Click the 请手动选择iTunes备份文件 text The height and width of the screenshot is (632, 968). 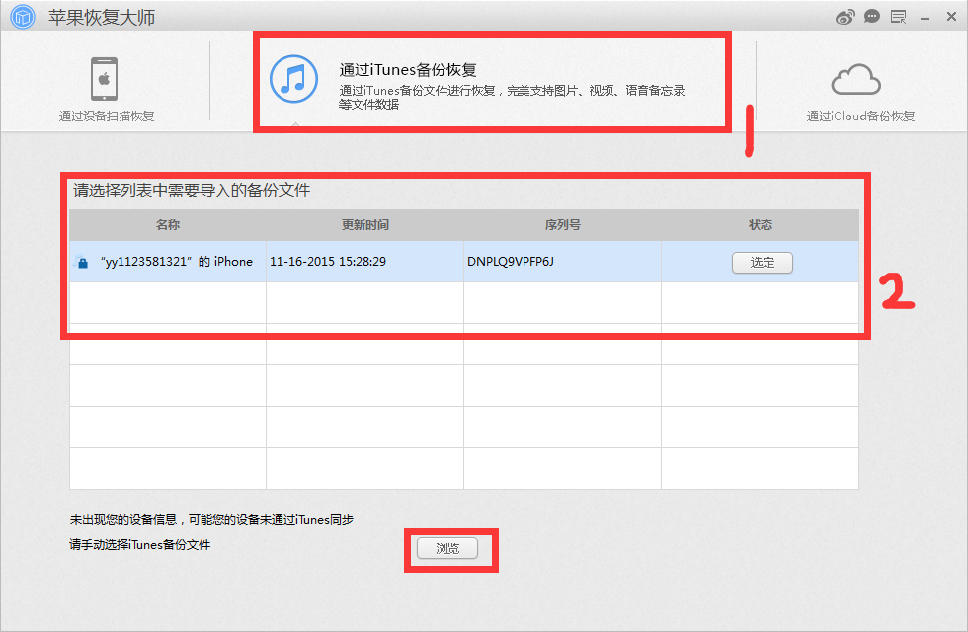coord(140,545)
